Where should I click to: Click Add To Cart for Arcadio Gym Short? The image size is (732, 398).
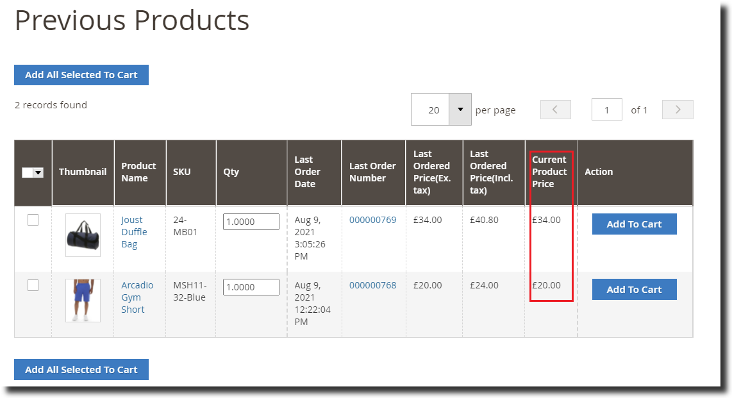tap(634, 289)
